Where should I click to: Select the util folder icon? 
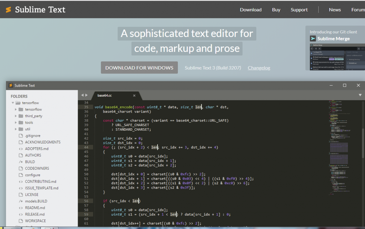21,129
